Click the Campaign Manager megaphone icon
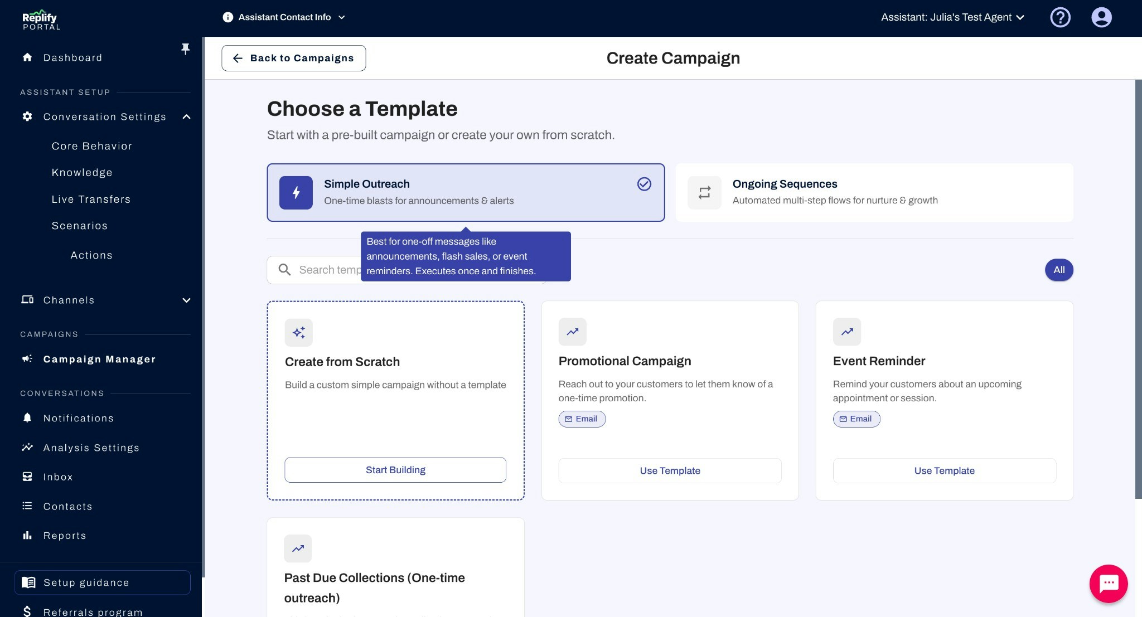1142x617 pixels. pos(27,359)
